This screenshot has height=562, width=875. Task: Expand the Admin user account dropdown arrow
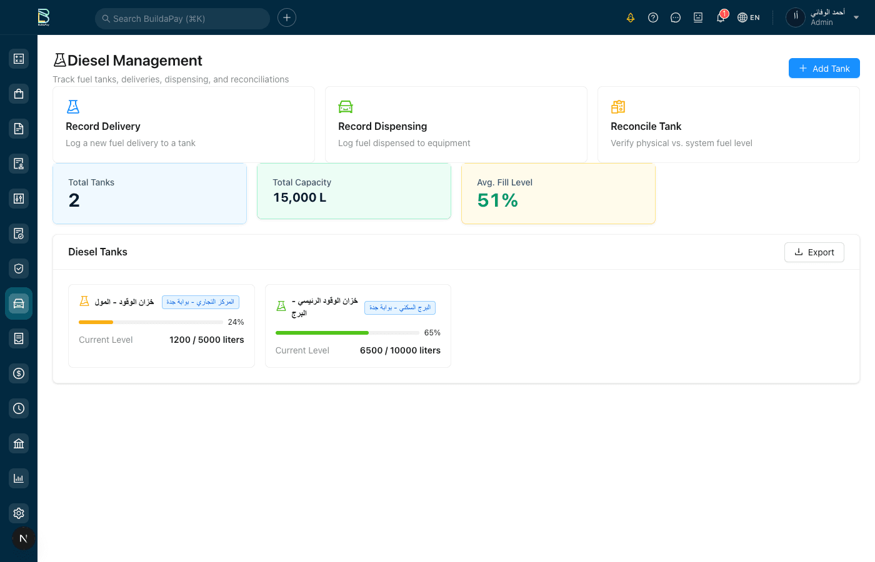[856, 17]
